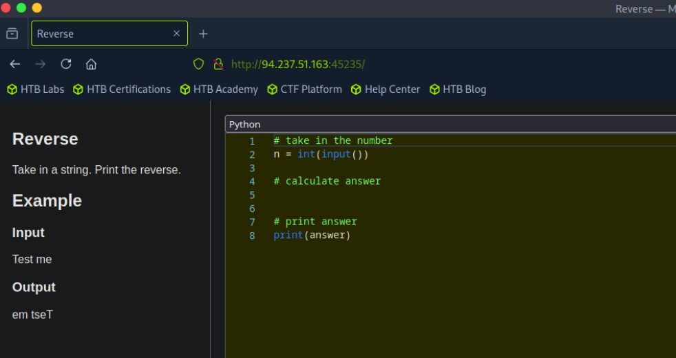Open the HTB Blog bookmark
The image size is (676, 358).
pos(458,89)
